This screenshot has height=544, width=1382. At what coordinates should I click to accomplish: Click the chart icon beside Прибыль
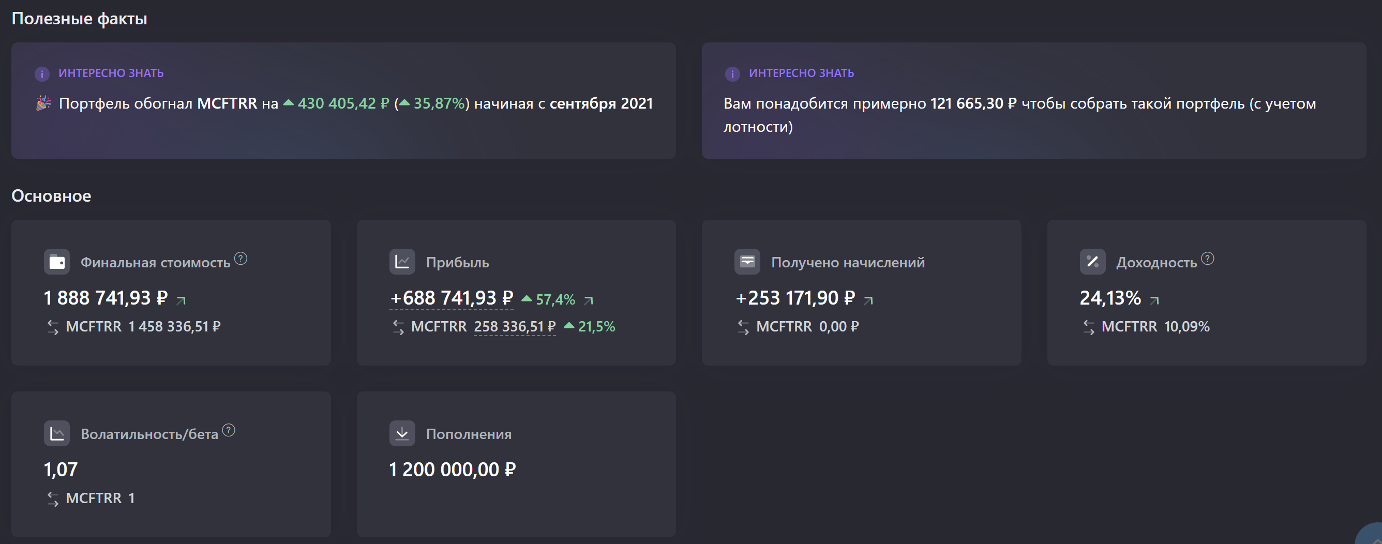[402, 262]
